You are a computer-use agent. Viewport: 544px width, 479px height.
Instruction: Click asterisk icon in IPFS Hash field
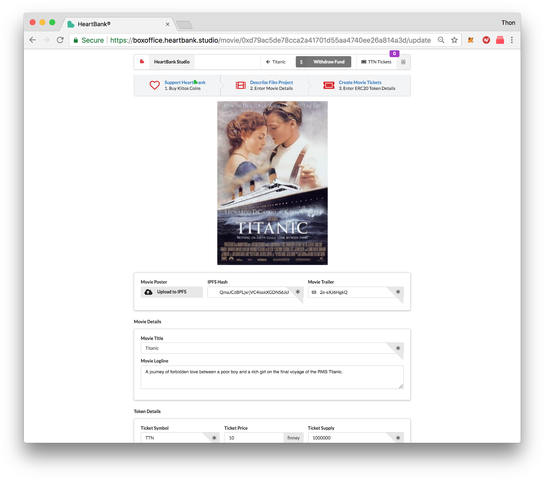pyautogui.click(x=298, y=292)
